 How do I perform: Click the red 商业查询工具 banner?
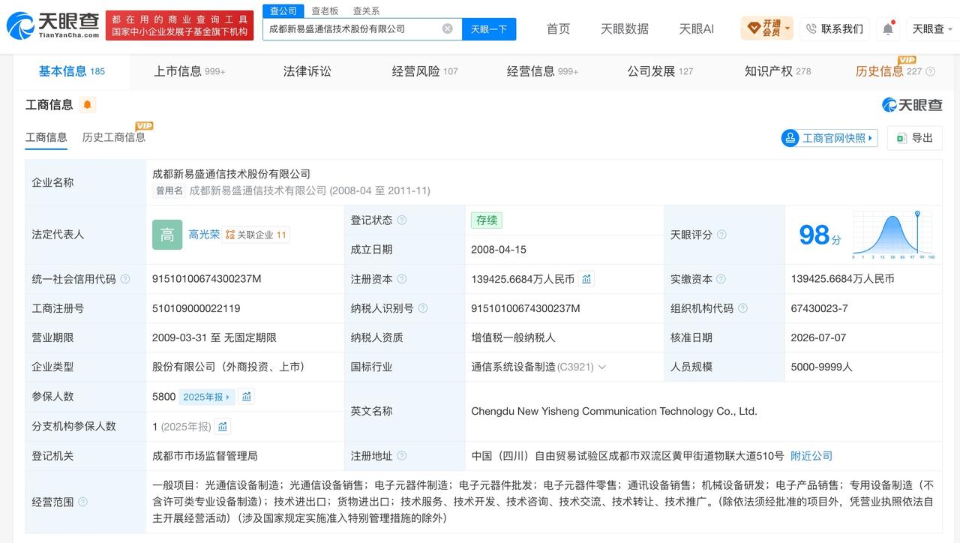click(180, 25)
